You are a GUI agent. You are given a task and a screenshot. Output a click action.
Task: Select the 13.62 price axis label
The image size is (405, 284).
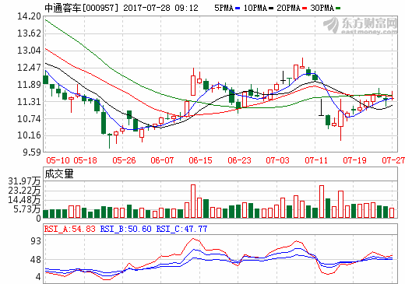29,33
